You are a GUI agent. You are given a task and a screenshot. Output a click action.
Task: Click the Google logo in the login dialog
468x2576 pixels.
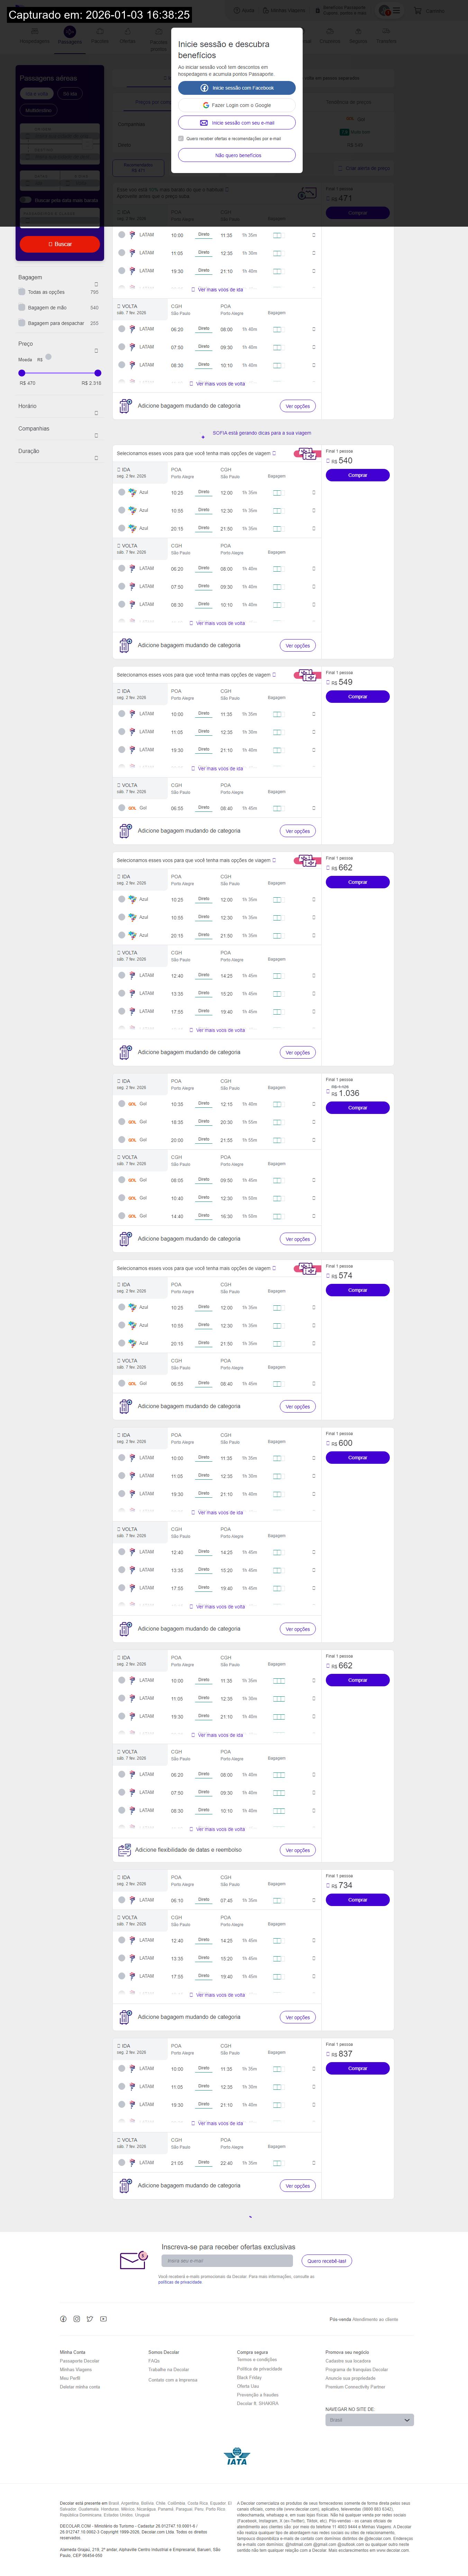206,105
